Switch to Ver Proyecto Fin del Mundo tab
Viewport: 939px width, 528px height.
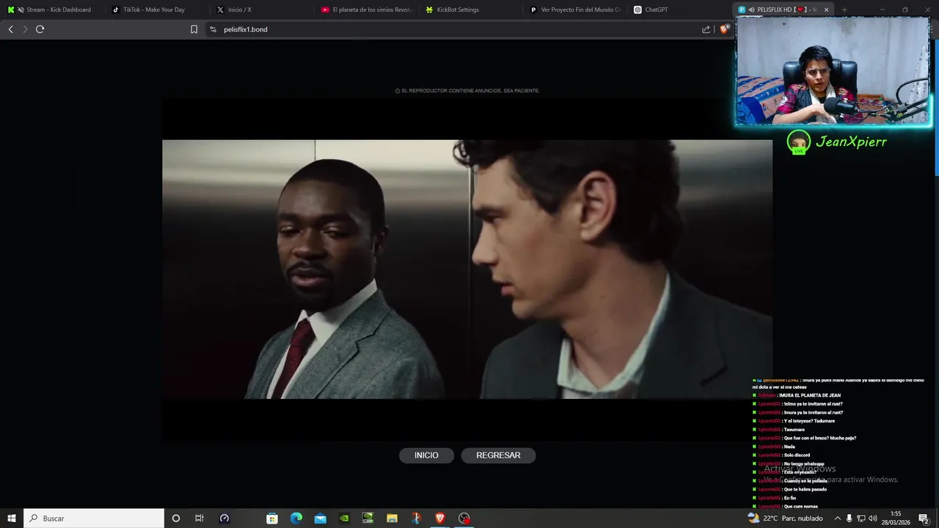576,10
